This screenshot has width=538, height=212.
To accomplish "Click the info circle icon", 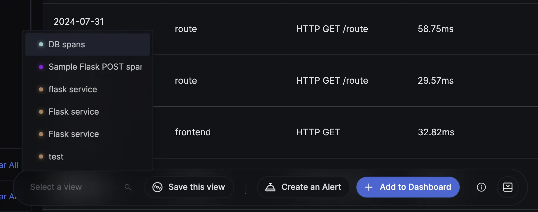I will point(481,187).
